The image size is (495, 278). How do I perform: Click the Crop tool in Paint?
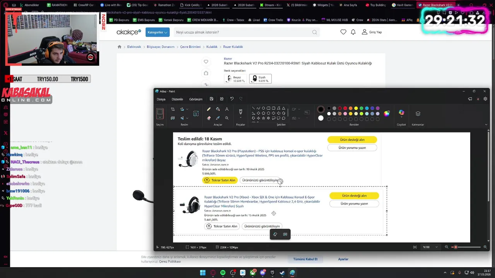click(172, 109)
